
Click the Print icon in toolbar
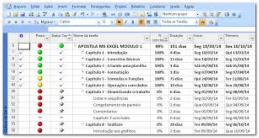31,14
